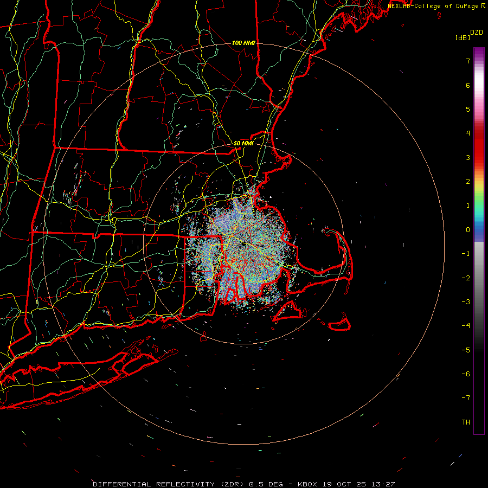Click the KBOX station identifier in caption
The width and height of the screenshot is (488, 488).
pos(307,484)
